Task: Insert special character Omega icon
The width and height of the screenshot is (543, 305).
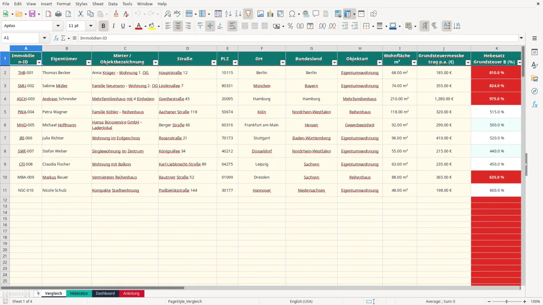Action: click(292, 14)
